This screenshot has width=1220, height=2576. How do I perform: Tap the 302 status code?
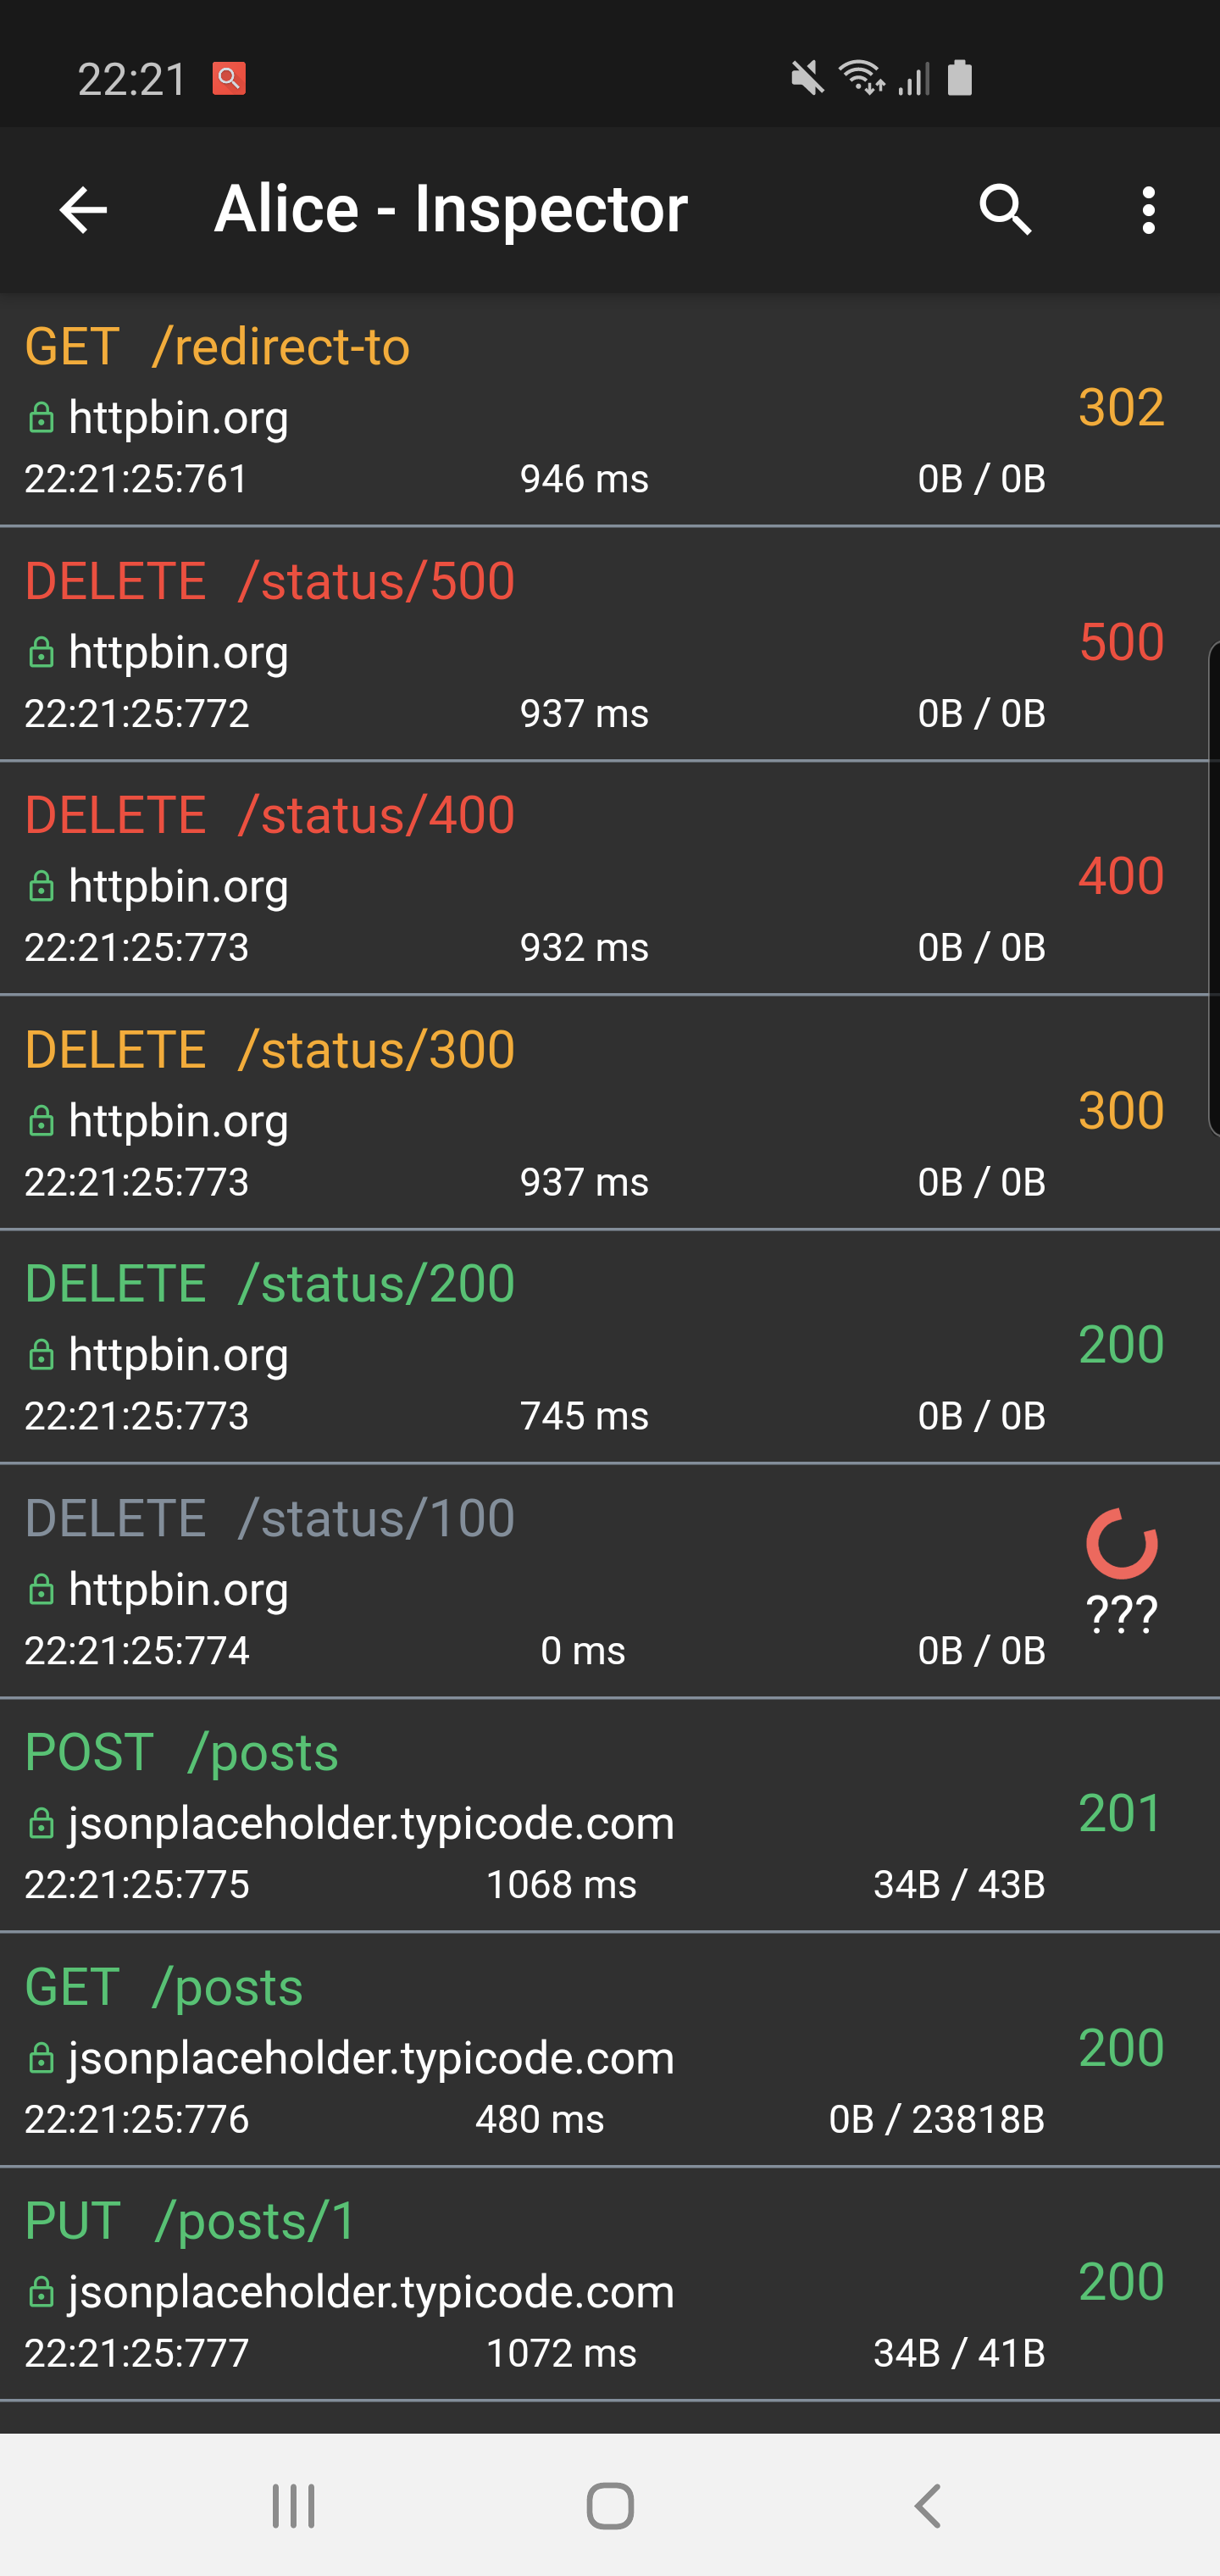[x=1121, y=407]
